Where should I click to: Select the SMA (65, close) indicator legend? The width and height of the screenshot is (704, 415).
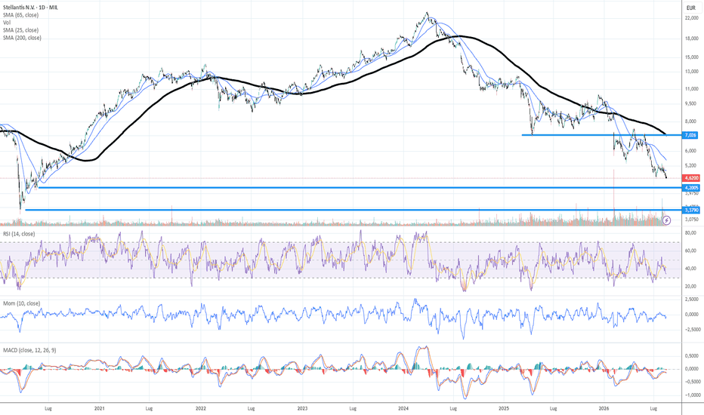pyautogui.click(x=20, y=15)
